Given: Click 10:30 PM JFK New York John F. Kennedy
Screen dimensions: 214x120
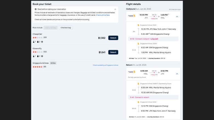Looking at the screenshot, I should point(159,29).
